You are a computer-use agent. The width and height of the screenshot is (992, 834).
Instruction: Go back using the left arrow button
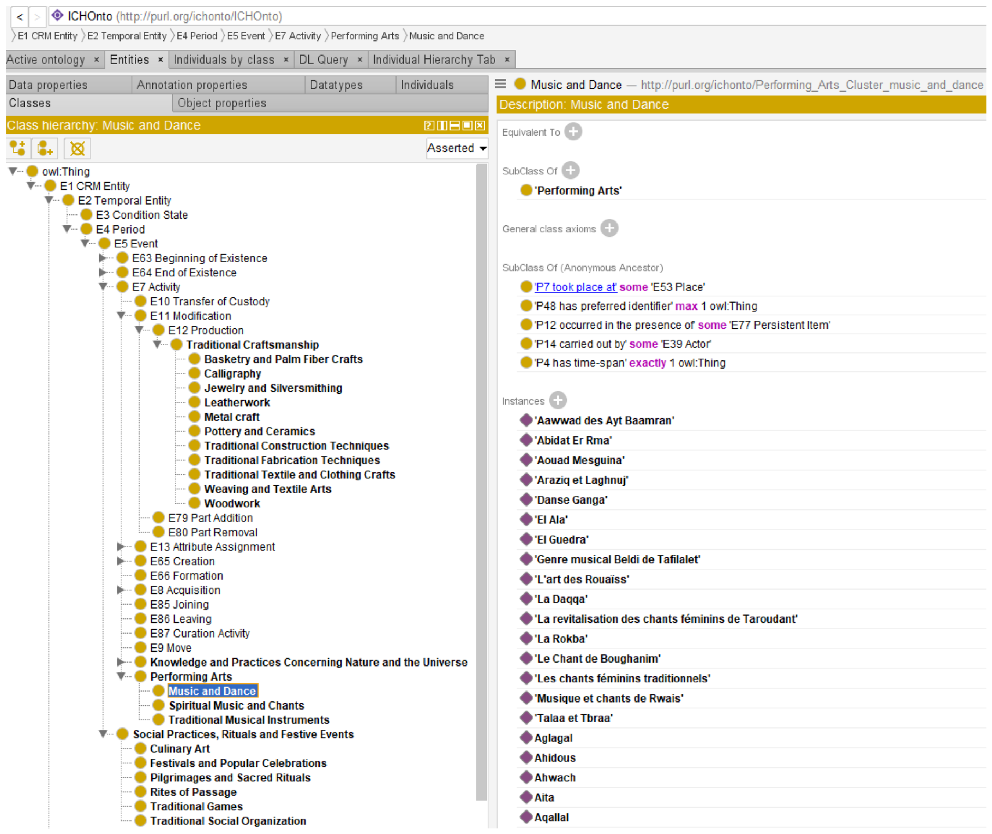pos(19,16)
